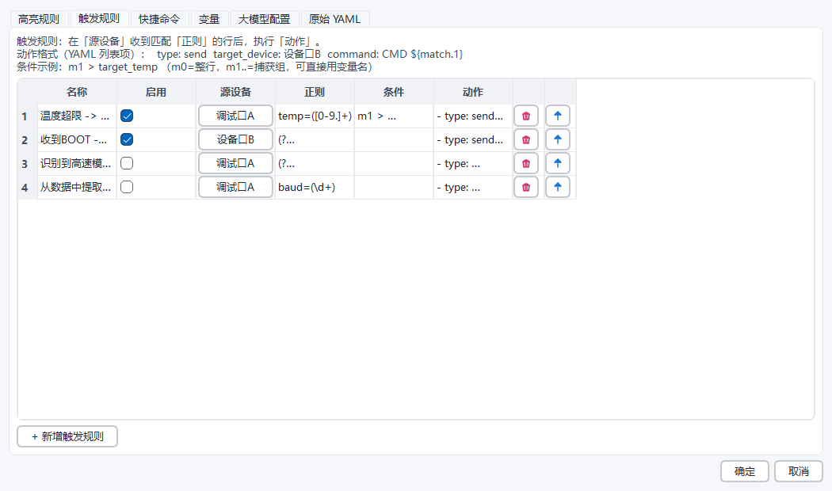Screen dimensions: 832x491
Task: Move the 从数据中提取 rule up
Action: [557, 187]
